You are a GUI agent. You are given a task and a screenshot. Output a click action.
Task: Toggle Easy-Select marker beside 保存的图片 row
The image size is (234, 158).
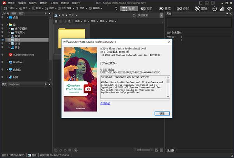2,29
